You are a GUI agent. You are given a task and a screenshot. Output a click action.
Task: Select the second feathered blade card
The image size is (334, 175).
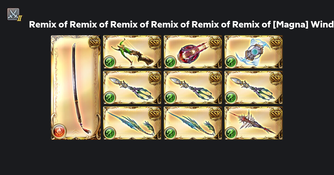193,123
